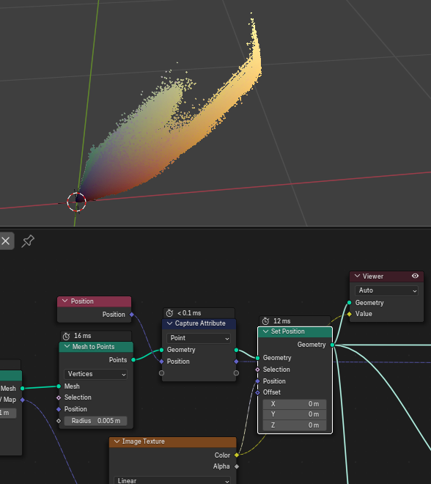The width and height of the screenshot is (431, 484).
Task: Click the Viewer Geometry input socket
Action: point(349,302)
